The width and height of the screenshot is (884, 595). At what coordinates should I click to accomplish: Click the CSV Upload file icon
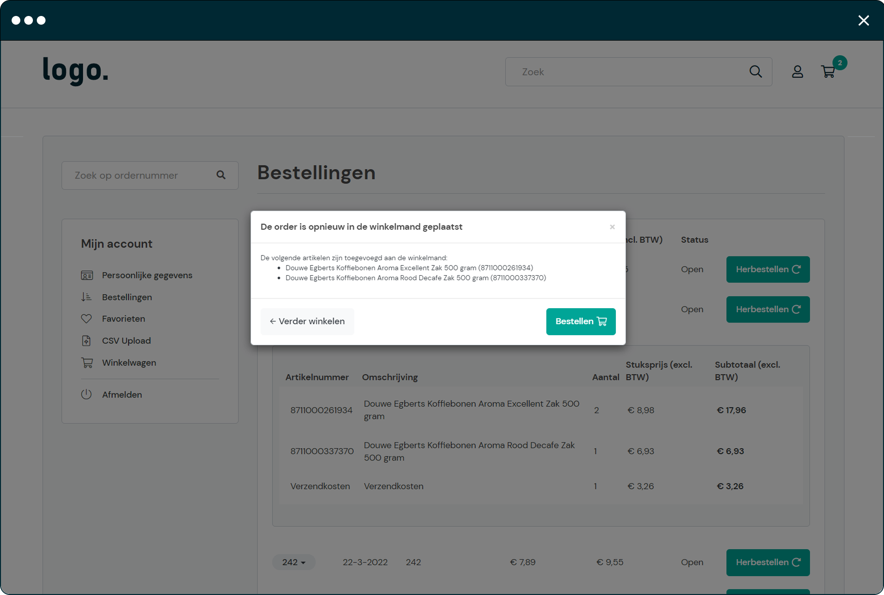[x=87, y=341]
